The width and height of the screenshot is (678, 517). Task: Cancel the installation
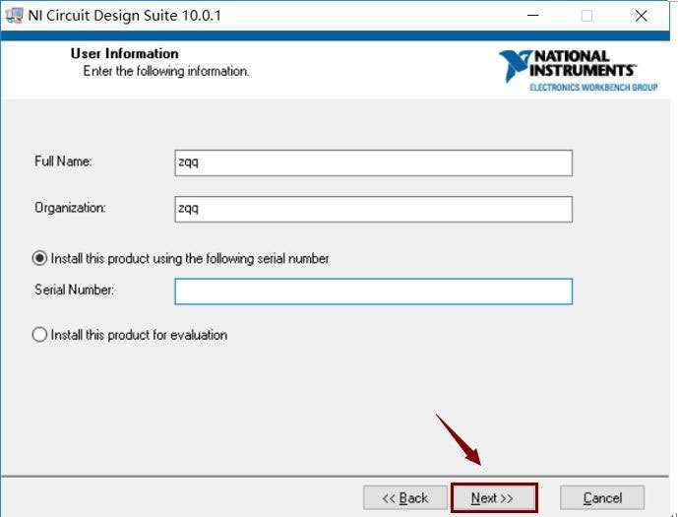pos(602,497)
